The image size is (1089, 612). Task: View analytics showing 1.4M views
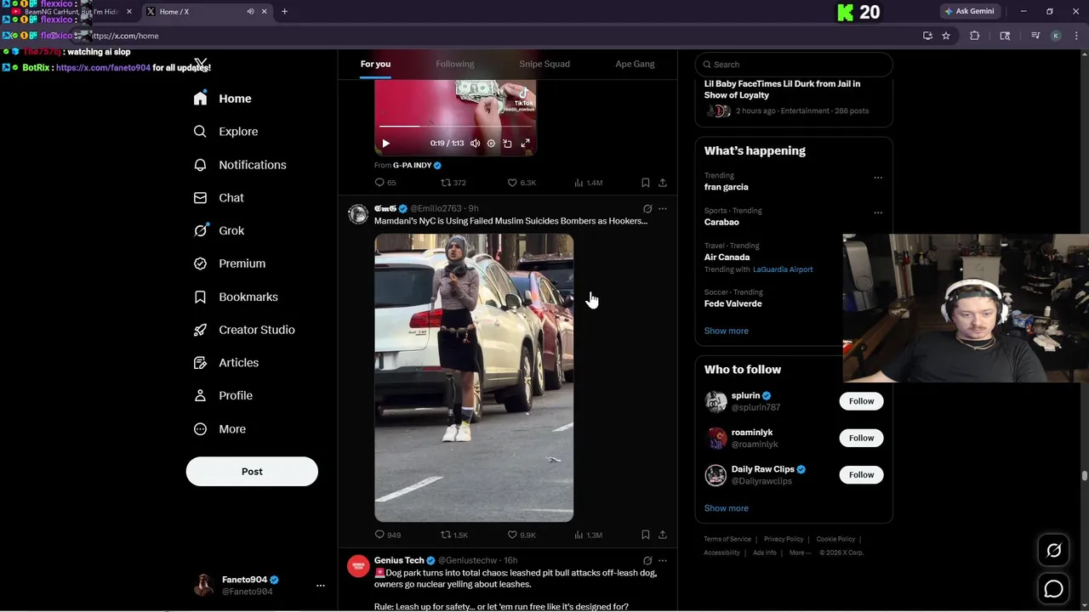pos(589,183)
